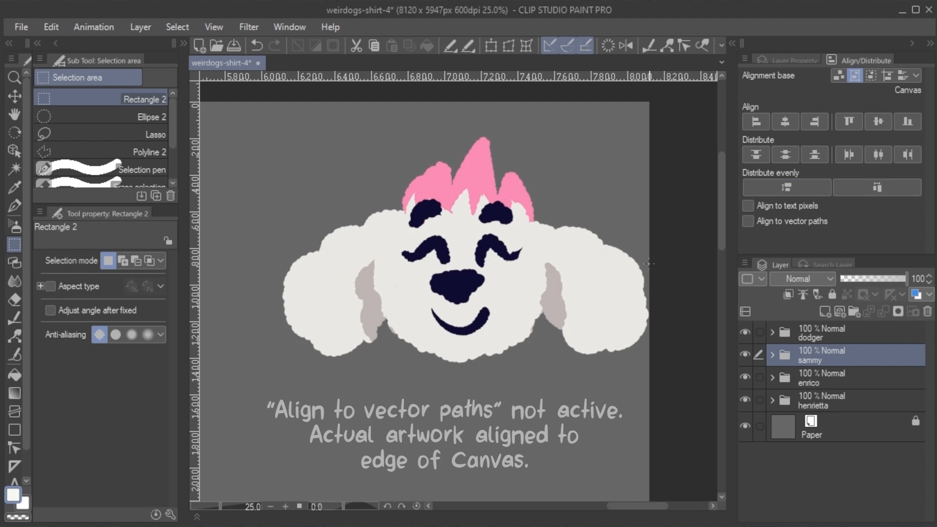Select the Ellipse 2 sub tool
This screenshot has height=527, width=937.
pyautogui.click(x=102, y=117)
